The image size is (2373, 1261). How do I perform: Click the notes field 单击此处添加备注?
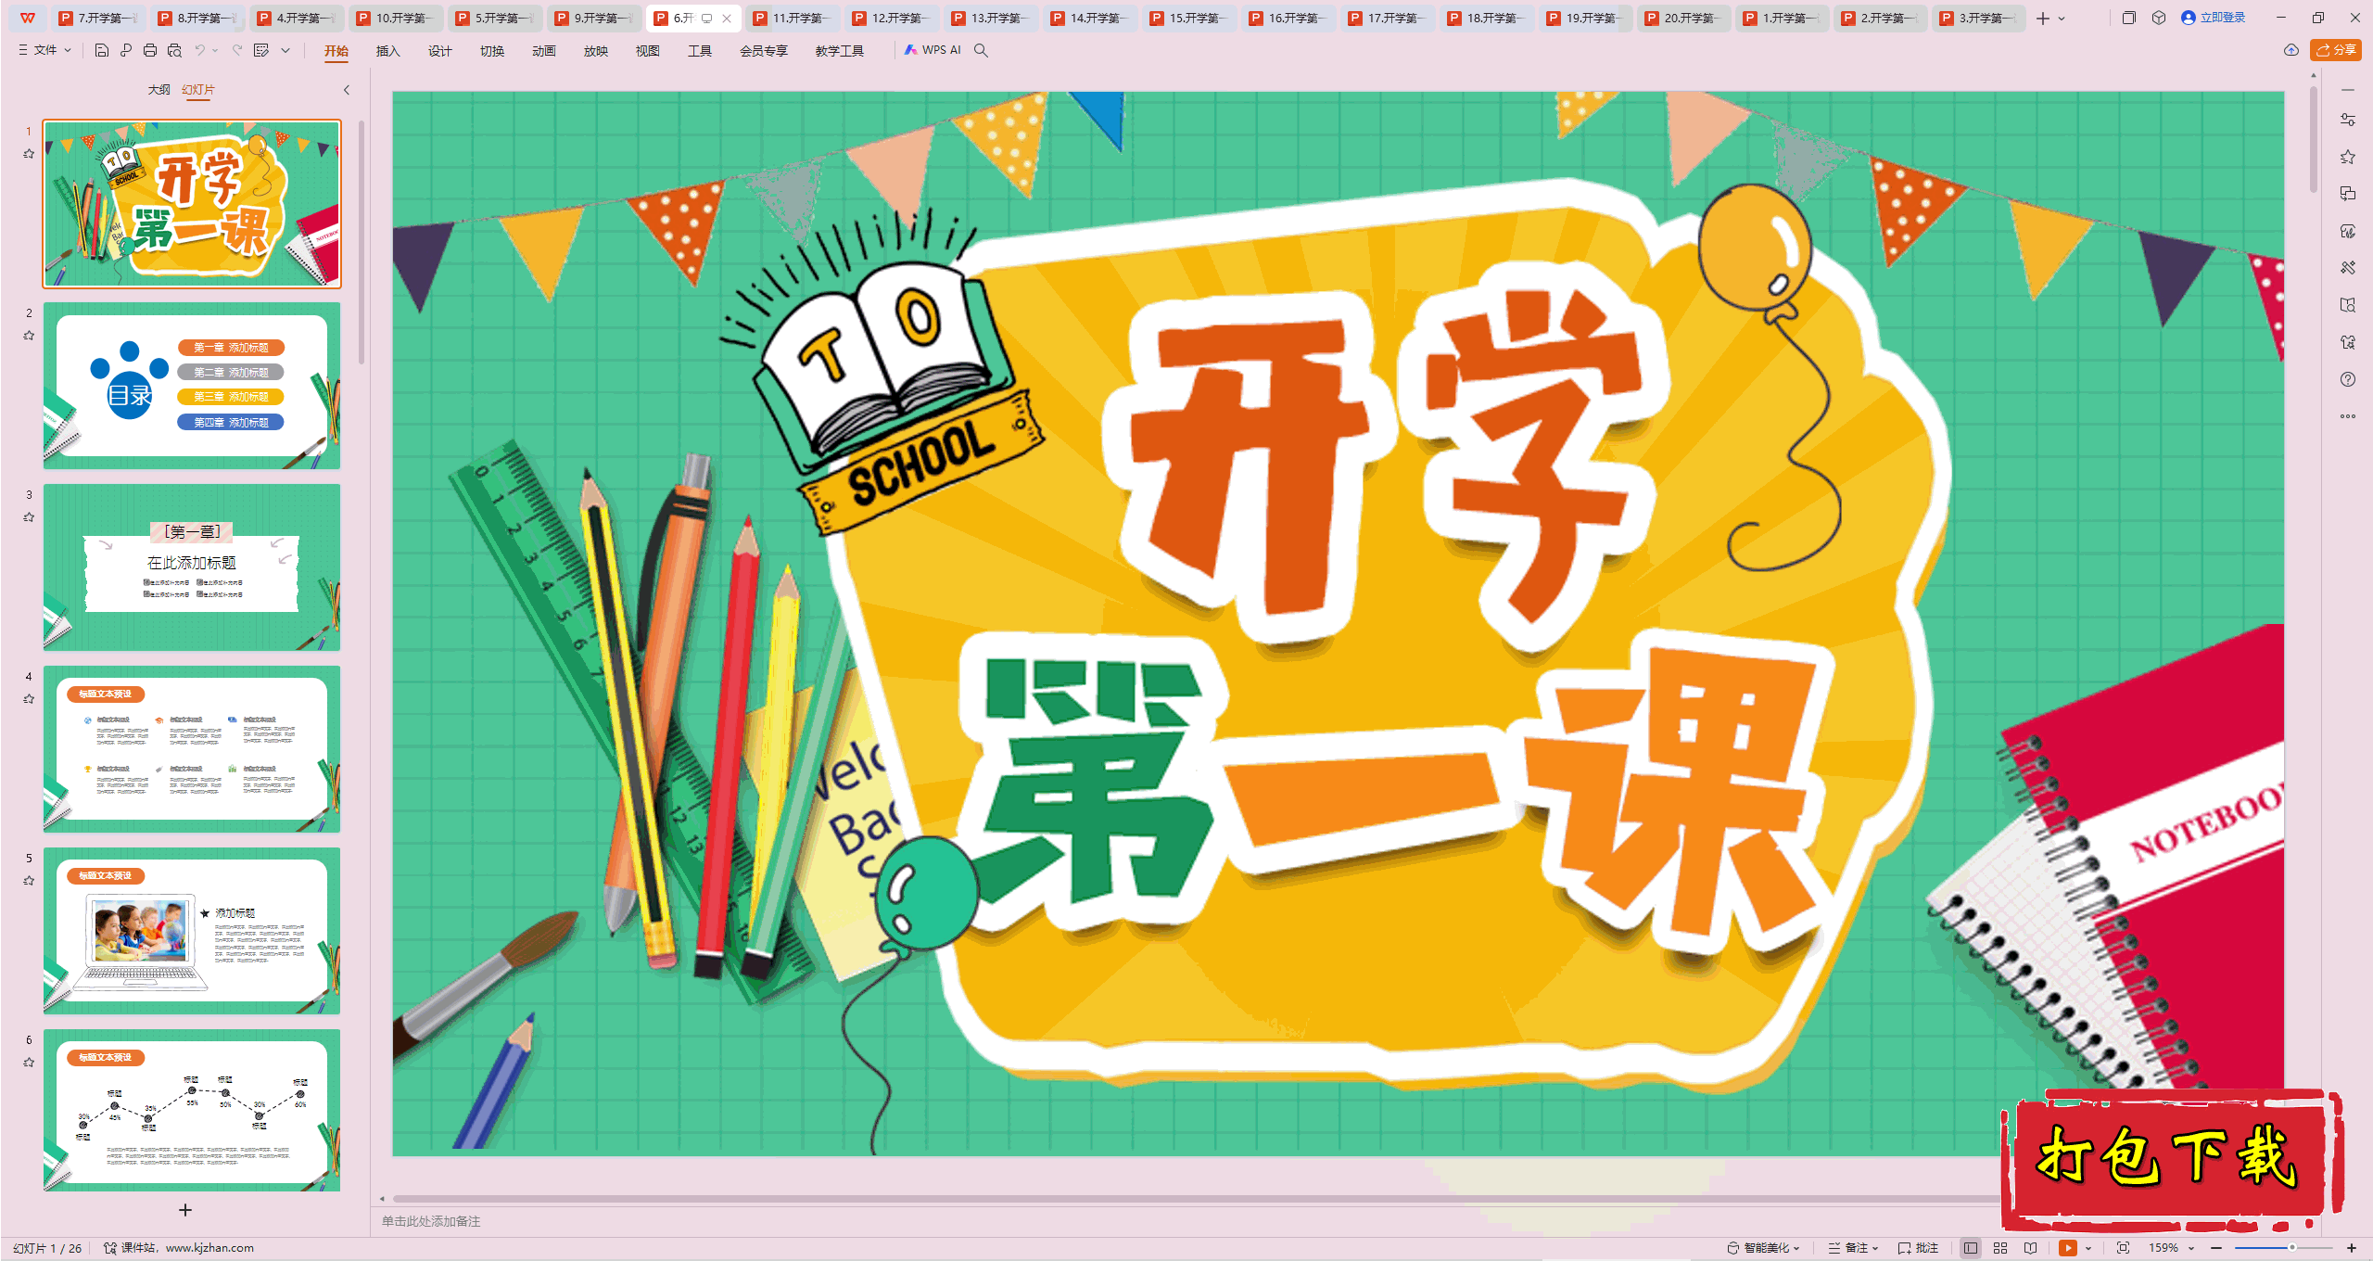[x=431, y=1221]
